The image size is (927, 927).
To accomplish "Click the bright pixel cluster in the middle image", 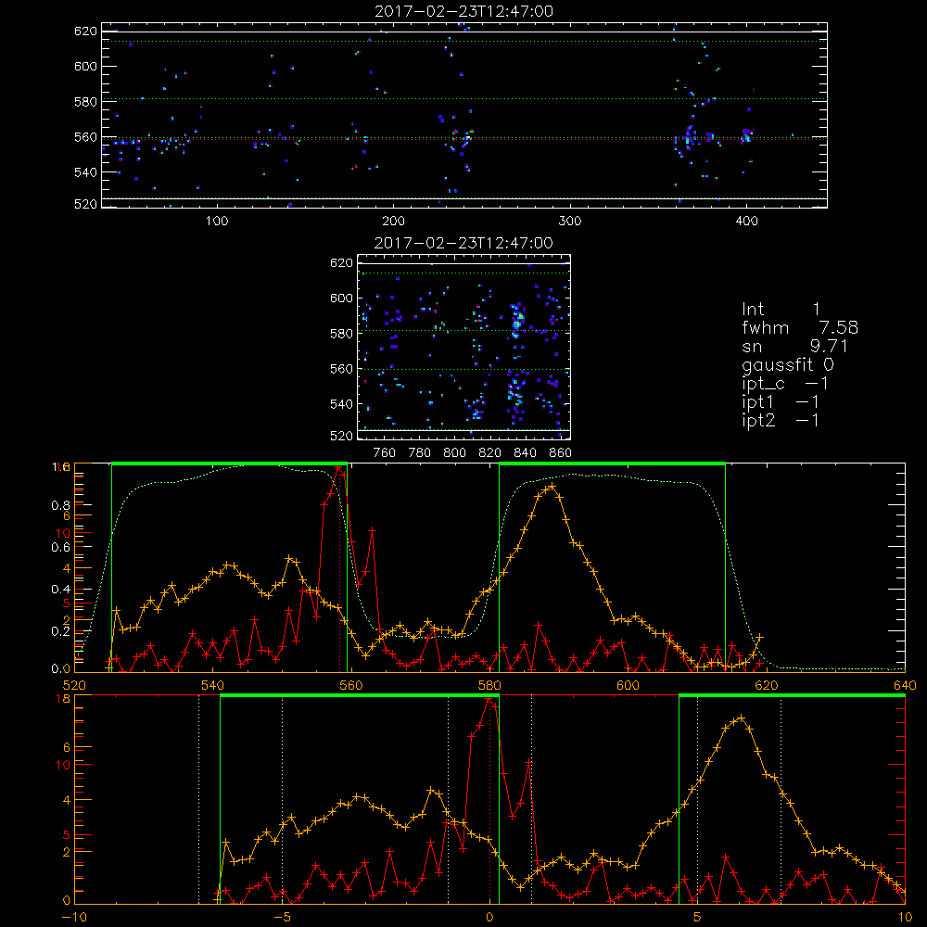I will [x=518, y=321].
